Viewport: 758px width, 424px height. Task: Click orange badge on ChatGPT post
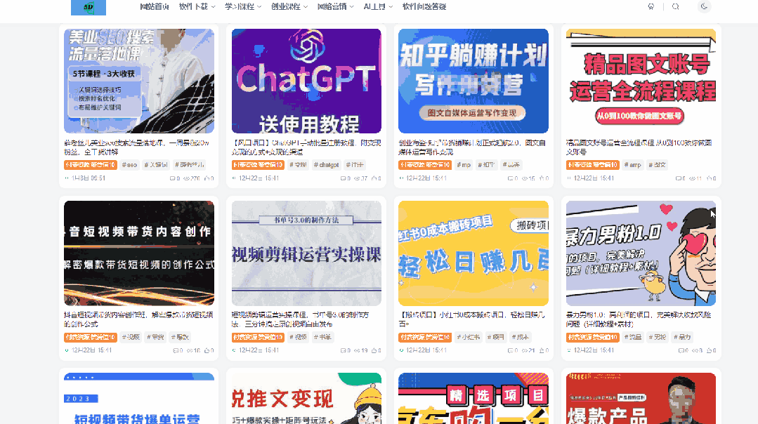[258, 165]
